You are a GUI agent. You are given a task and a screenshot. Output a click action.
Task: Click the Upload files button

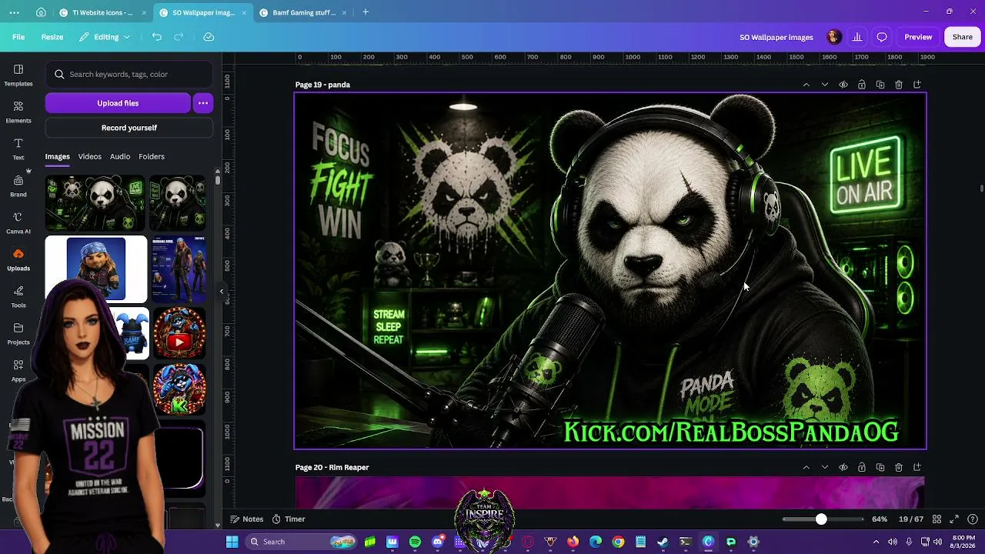coord(118,103)
